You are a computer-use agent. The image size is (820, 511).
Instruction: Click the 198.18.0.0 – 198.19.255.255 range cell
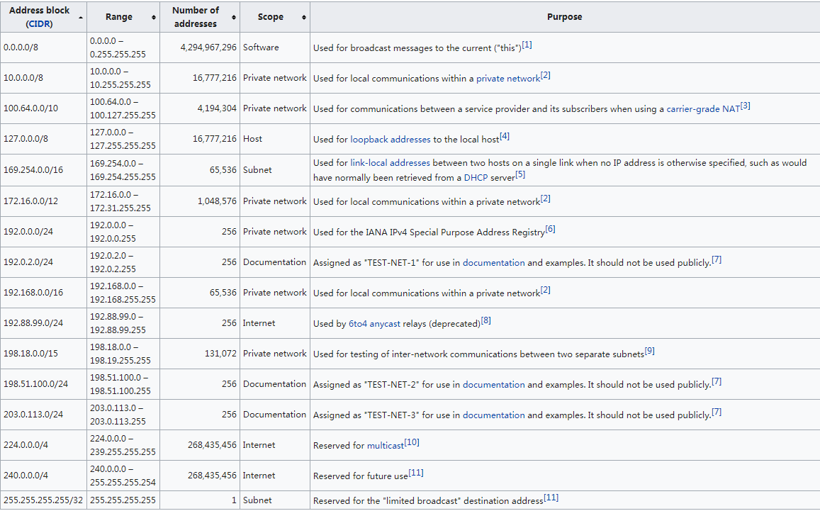tap(123, 354)
